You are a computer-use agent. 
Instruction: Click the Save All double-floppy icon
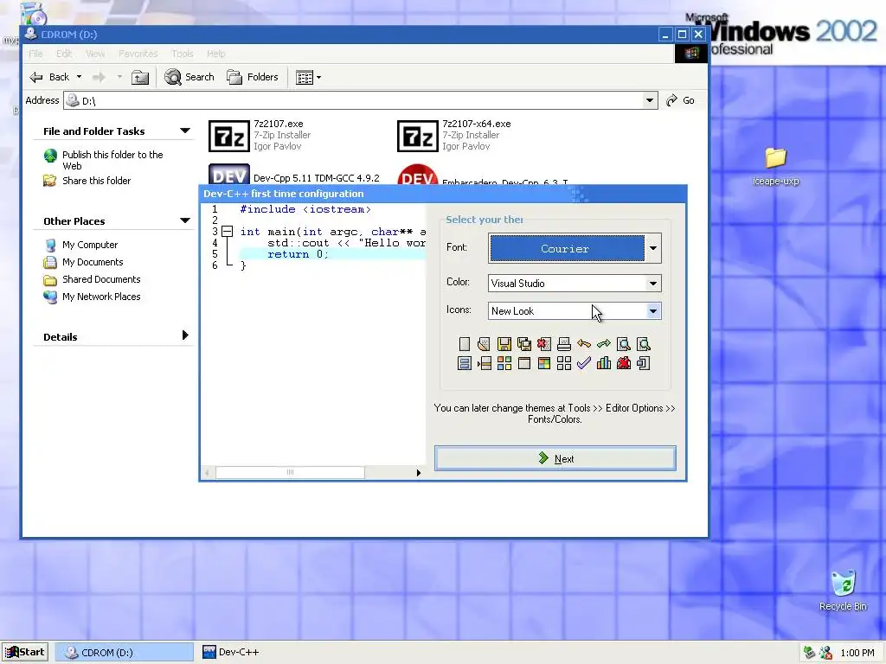click(523, 344)
